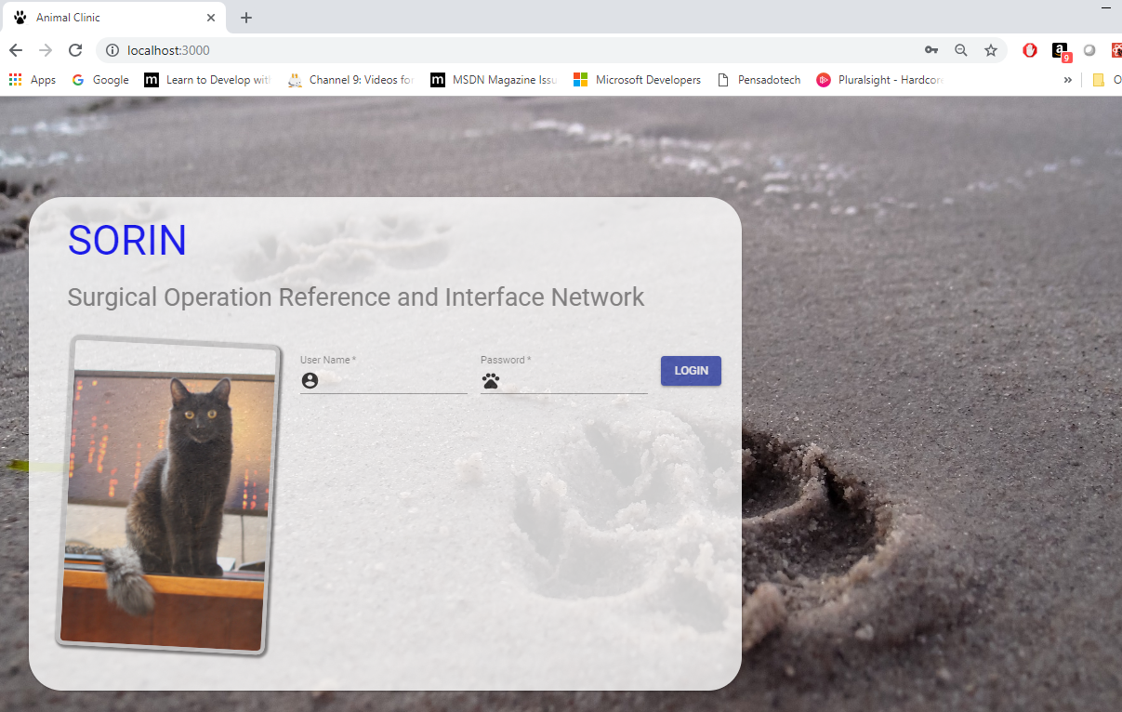1122x712 pixels.
Task: Click the LOGIN button
Action: pos(691,371)
